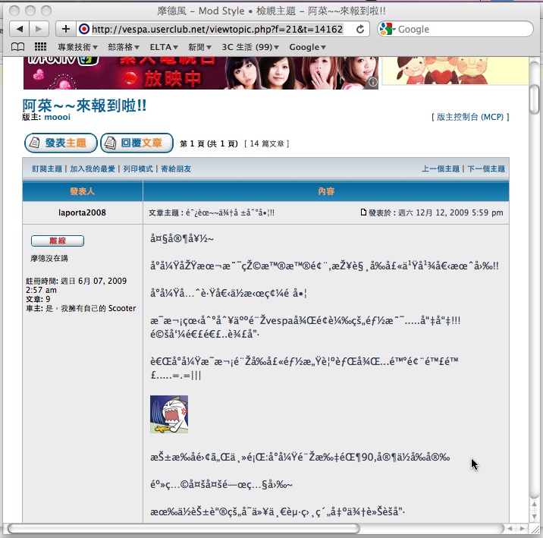543x538 pixels.
Task: Click the vertical scrollbar thumb
Action: coord(535,99)
